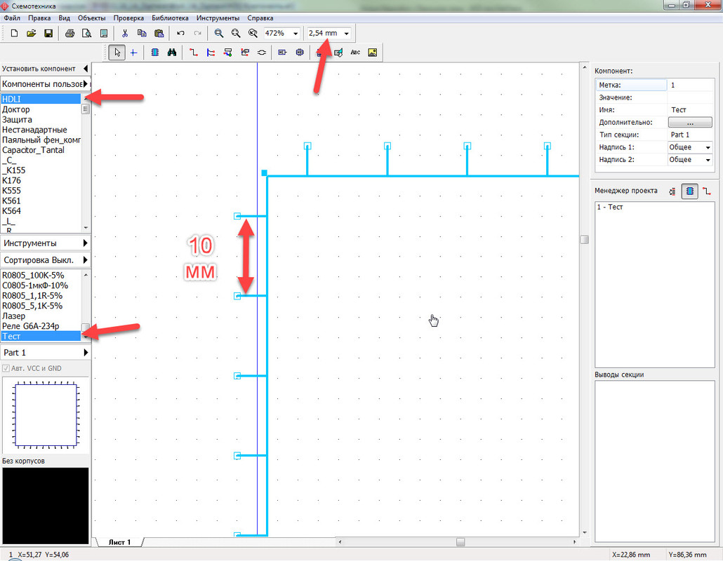
Task: Paste from clipboard
Action: pyautogui.click(x=159, y=33)
